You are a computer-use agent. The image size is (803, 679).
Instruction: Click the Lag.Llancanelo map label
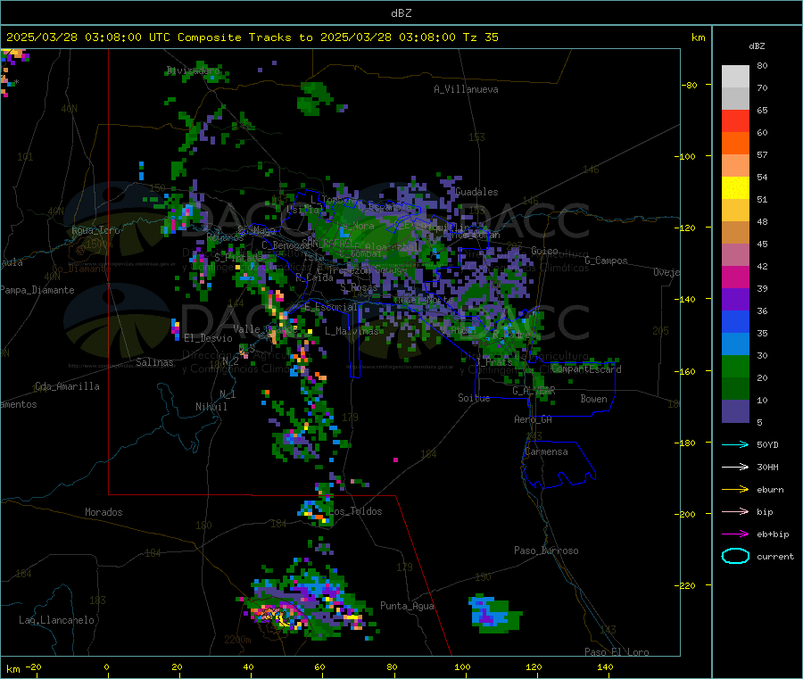point(56,620)
